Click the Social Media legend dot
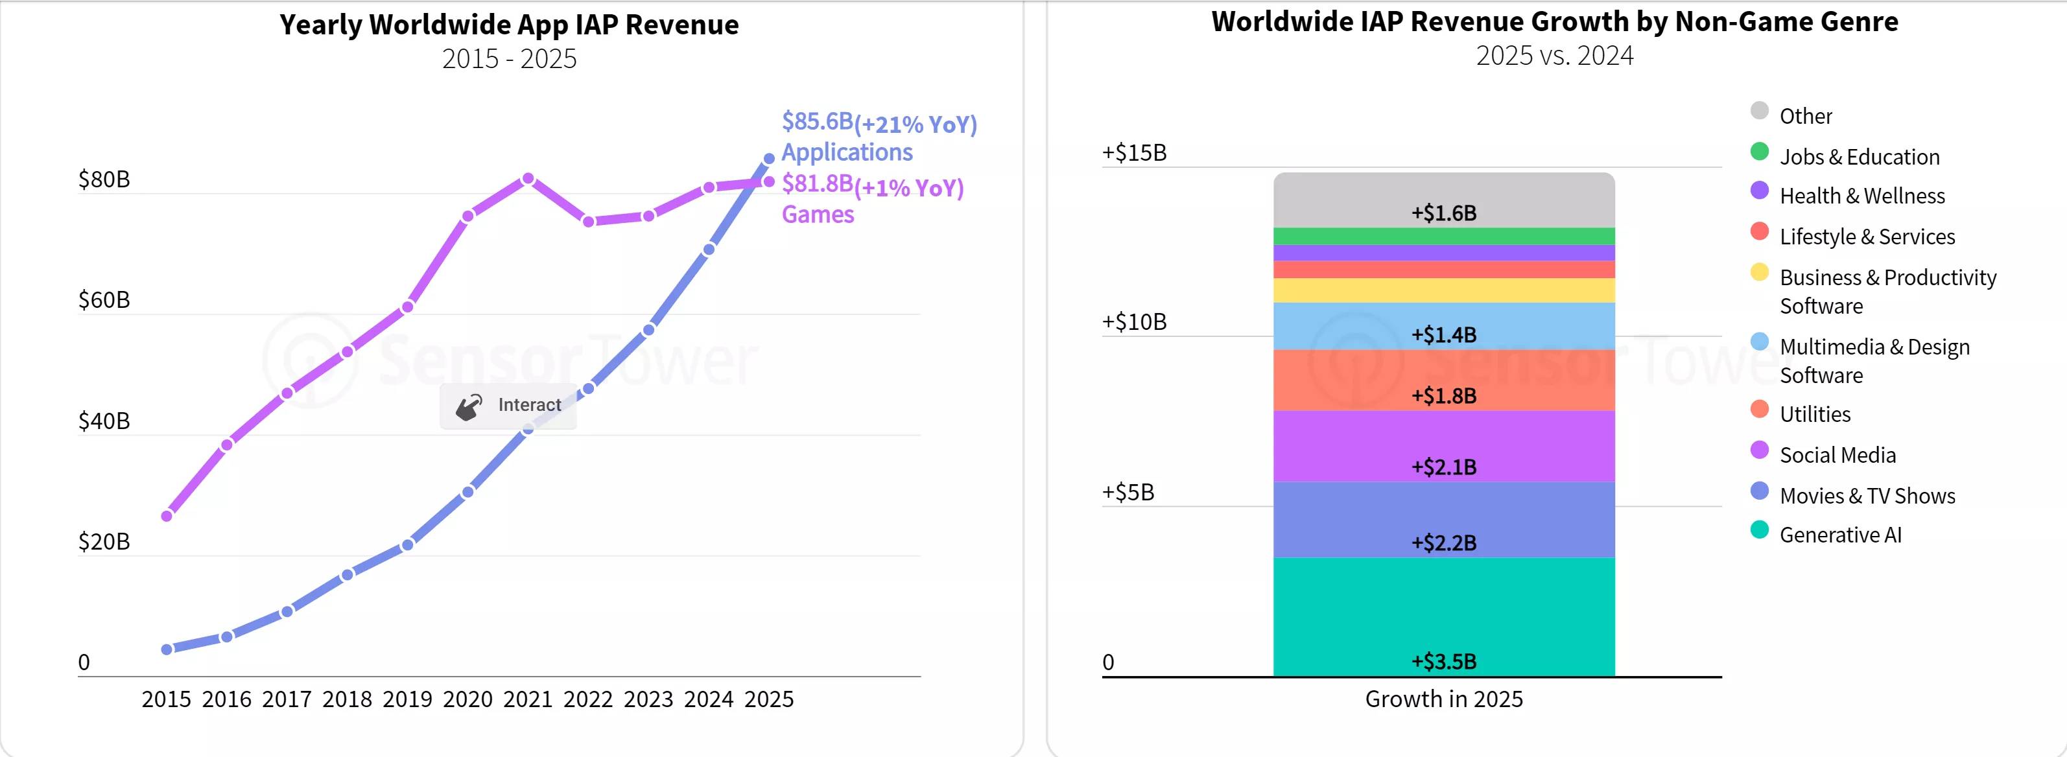Screen dimensions: 2067x757 [1759, 450]
